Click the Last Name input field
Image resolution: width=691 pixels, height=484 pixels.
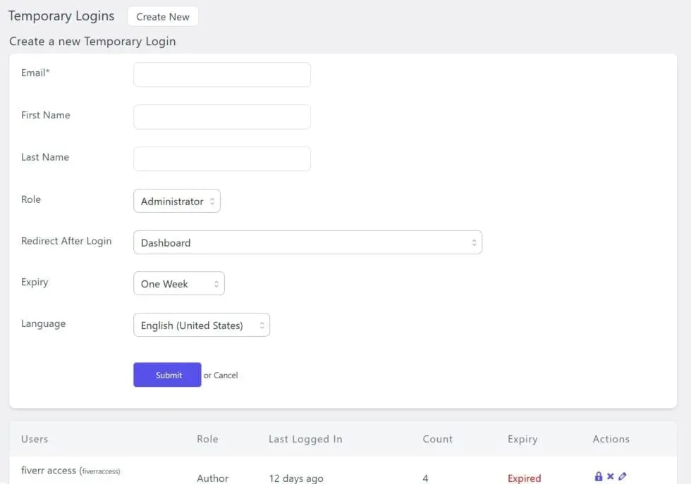(x=221, y=159)
